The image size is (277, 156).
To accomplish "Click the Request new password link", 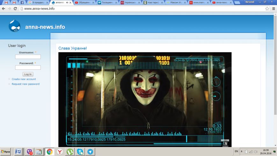I will coord(26,84).
